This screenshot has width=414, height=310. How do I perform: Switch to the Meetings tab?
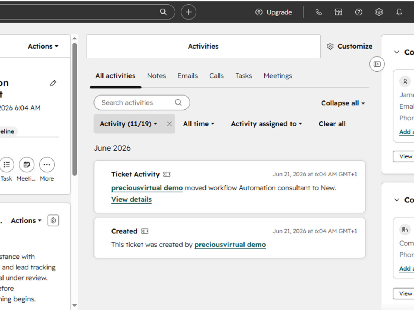(x=278, y=76)
